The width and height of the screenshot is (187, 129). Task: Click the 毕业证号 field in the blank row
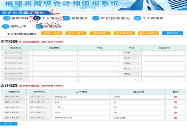tap(164, 79)
